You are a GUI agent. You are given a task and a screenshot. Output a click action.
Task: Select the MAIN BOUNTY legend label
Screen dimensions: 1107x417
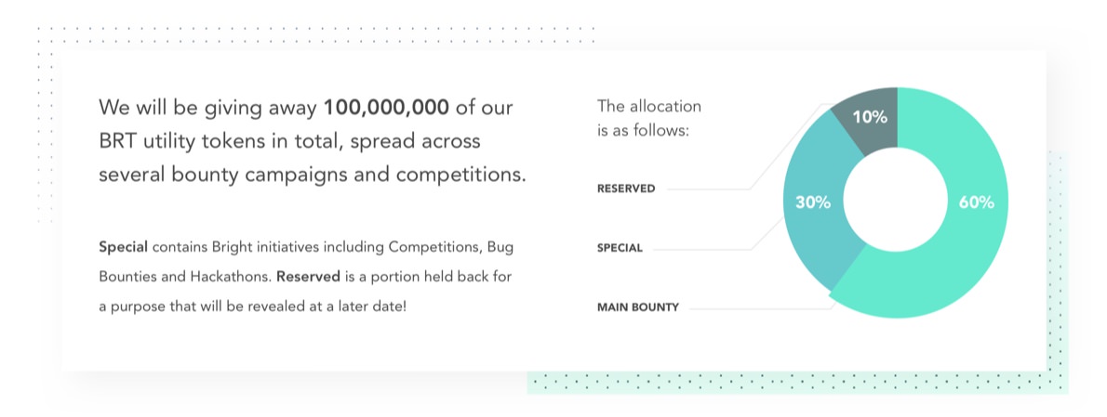point(638,307)
